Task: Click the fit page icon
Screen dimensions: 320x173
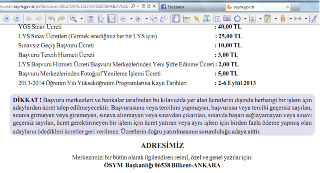Action: click(x=101, y=19)
